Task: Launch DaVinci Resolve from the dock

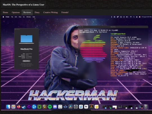Action: pyautogui.click(x=70, y=107)
